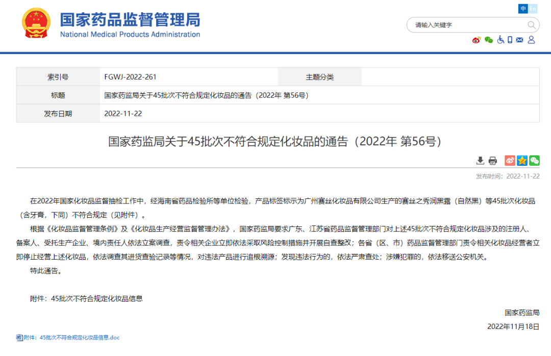This screenshot has width=551, height=356.
Task: Open the email envelope icon
Action: click(x=519, y=40)
